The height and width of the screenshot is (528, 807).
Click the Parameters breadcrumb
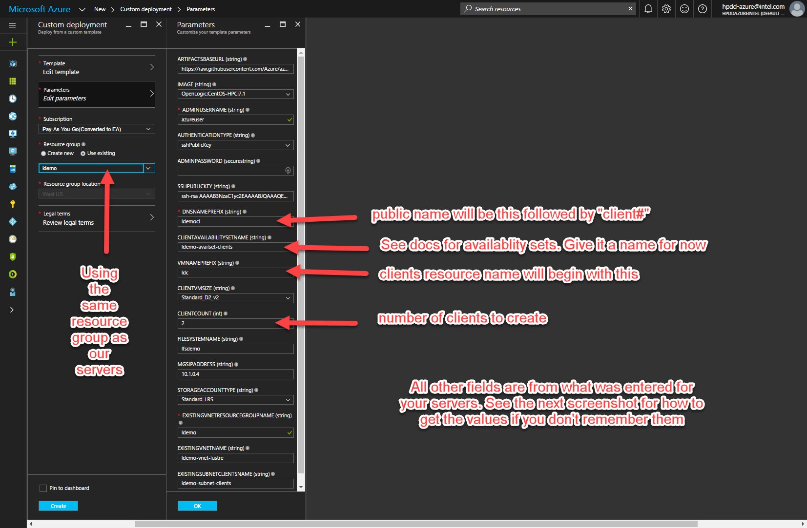pos(201,9)
